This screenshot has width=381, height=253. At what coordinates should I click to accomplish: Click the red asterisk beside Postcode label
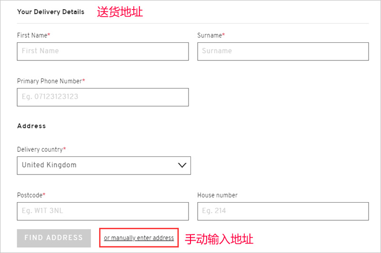coord(44,194)
